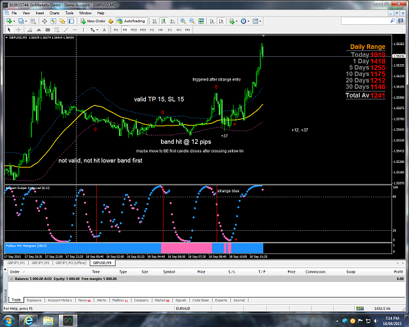Zoom in on the chart
The image size is (409, 327).
pyautogui.click(x=183, y=21)
